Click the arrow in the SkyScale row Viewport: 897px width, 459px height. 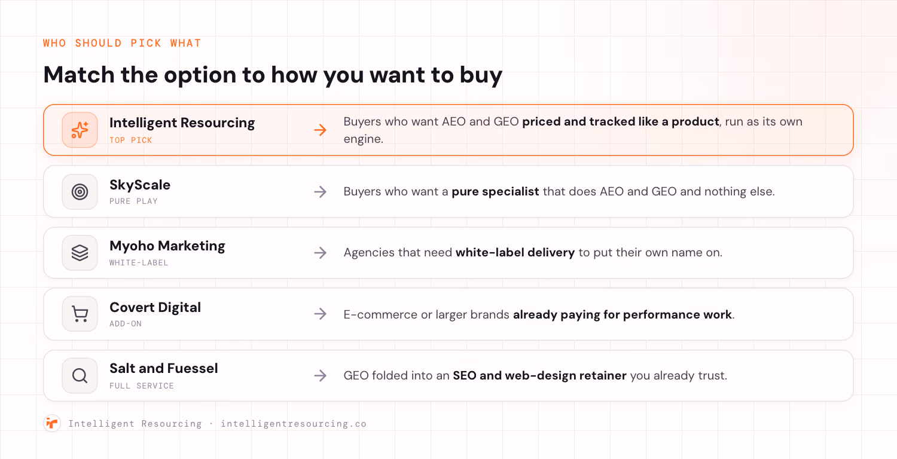[x=321, y=192]
